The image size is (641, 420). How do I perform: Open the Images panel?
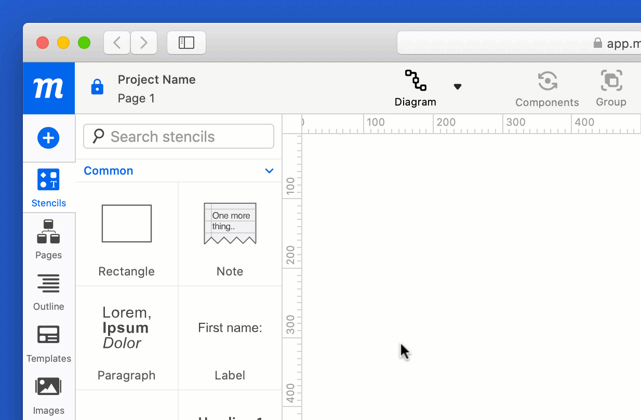coord(48,394)
